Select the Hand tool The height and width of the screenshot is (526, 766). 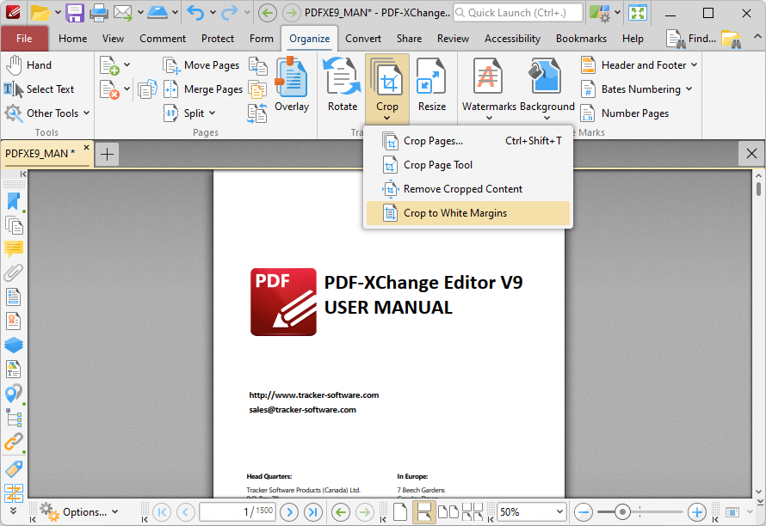pyautogui.click(x=28, y=65)
